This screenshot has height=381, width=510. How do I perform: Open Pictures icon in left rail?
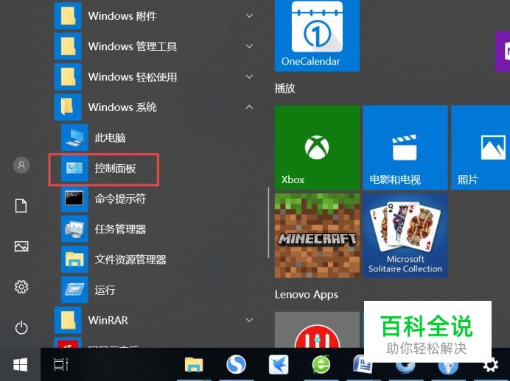[21, 246]
